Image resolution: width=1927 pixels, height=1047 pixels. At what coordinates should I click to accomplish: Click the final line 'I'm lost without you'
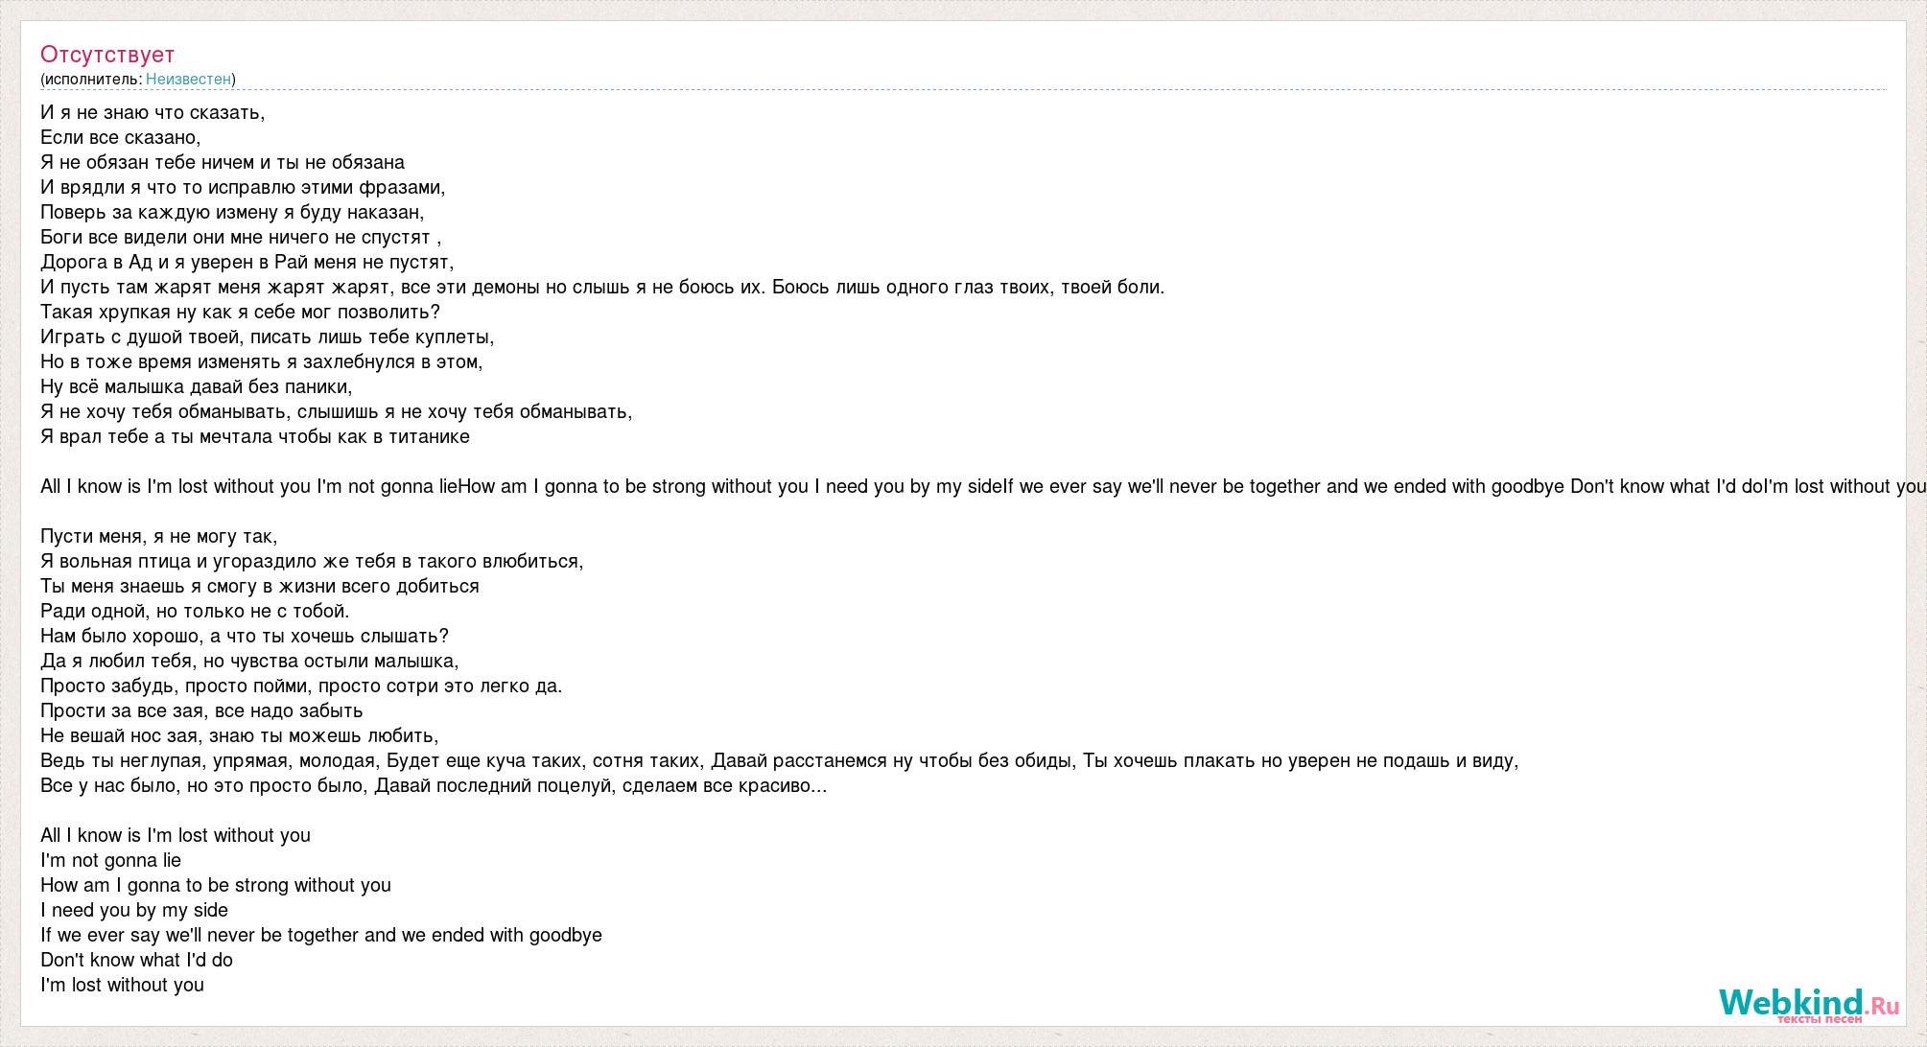[x=122, y=986]
